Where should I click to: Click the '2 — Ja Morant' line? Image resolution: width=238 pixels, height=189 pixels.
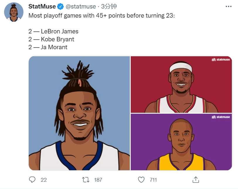(x=48, y=47)
